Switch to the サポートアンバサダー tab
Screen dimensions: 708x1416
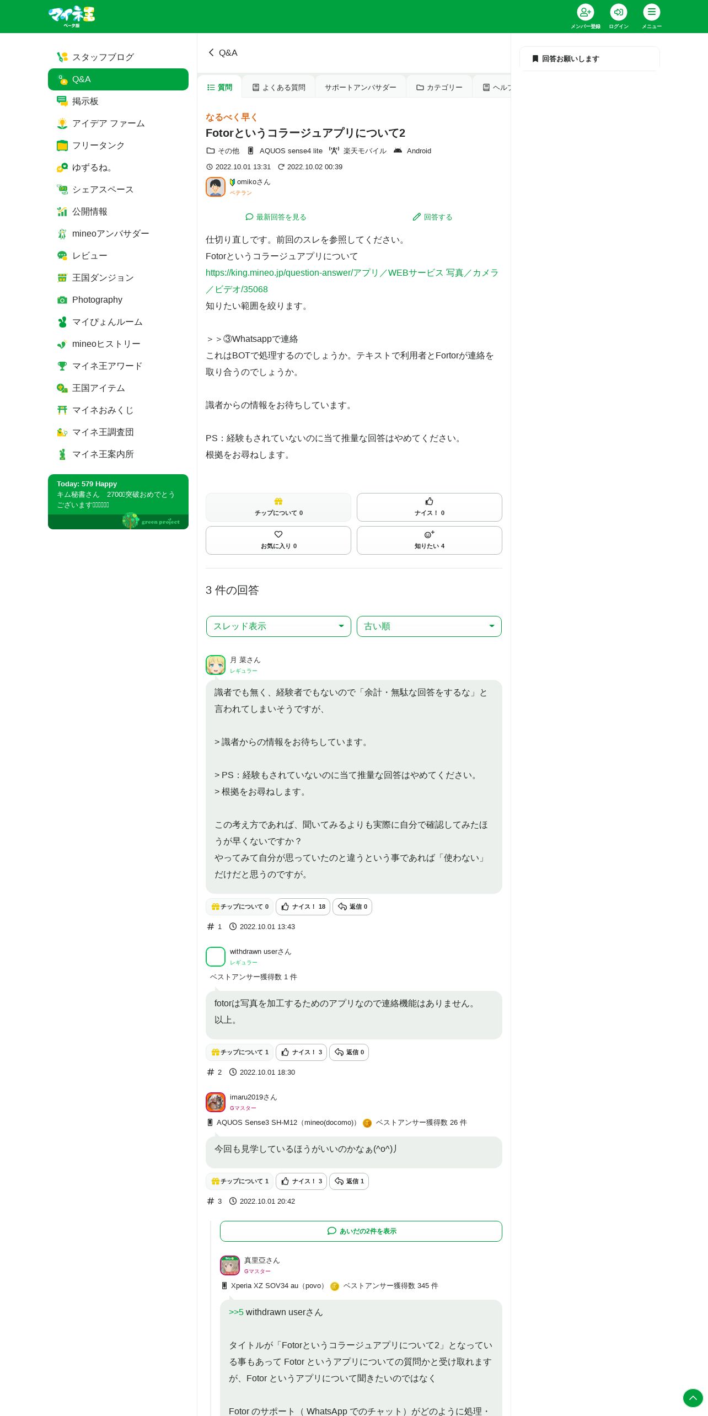[x=360, y=87]
